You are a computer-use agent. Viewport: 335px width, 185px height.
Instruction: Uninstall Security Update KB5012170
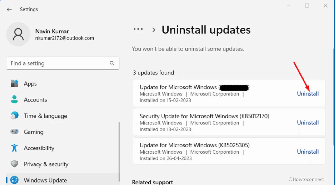(x=308, y=122)
